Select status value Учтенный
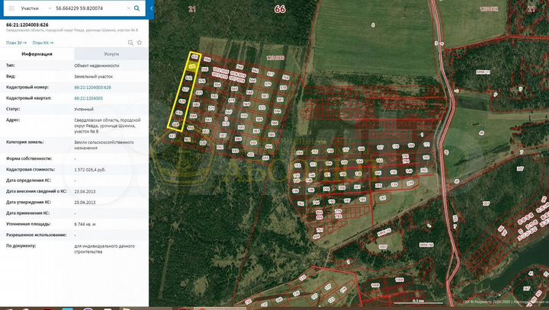 click(84, 109)
